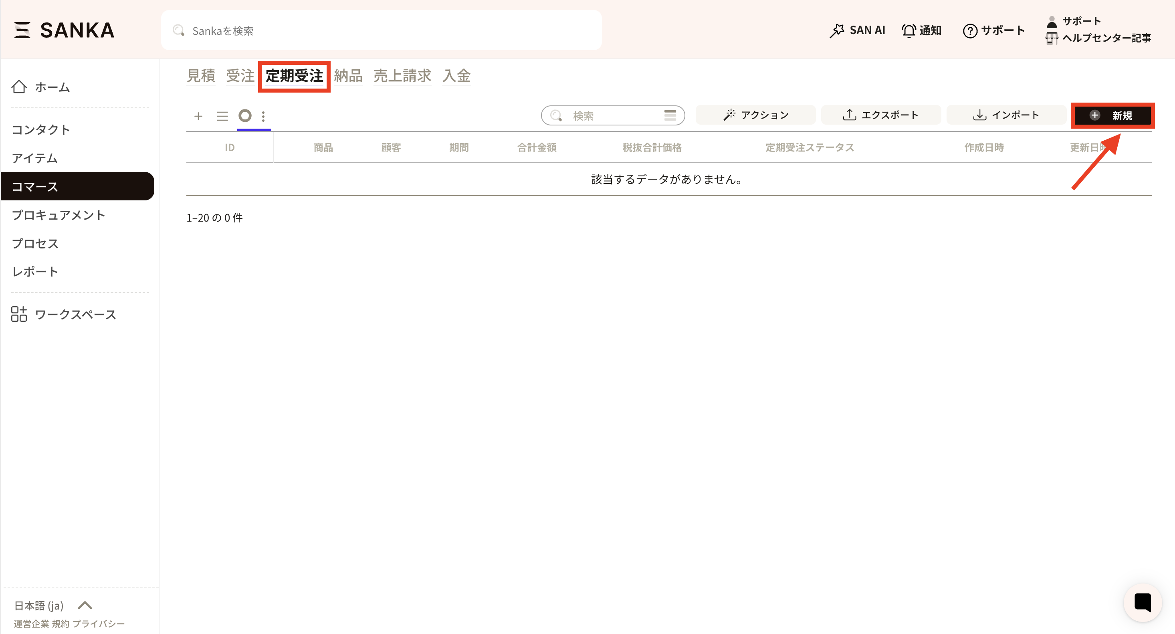Viewport: 1175px width, 634px height.
Task: Open レポート in the sidebar
Action: 35,271
